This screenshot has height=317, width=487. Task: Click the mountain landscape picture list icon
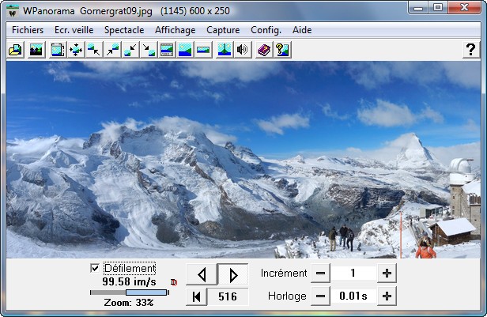point(36,50)
